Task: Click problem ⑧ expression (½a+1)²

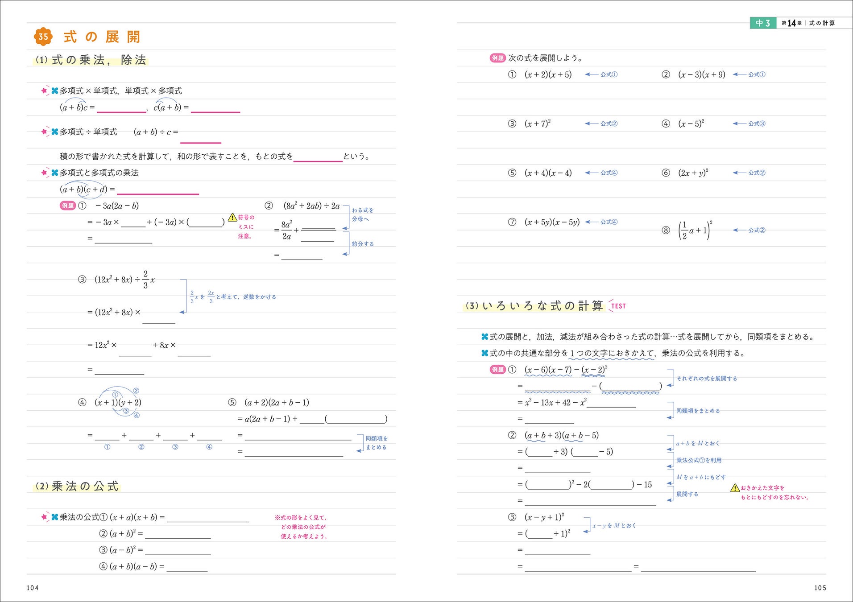Action: pos(695,231)
